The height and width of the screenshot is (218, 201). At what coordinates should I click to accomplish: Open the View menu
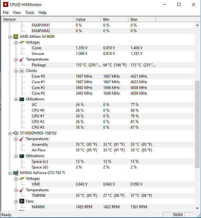click(x=17, y=13)
